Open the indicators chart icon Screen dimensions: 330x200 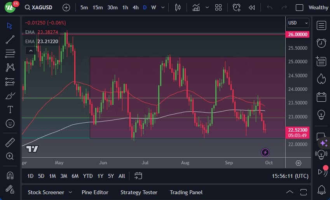coord(196,7)
